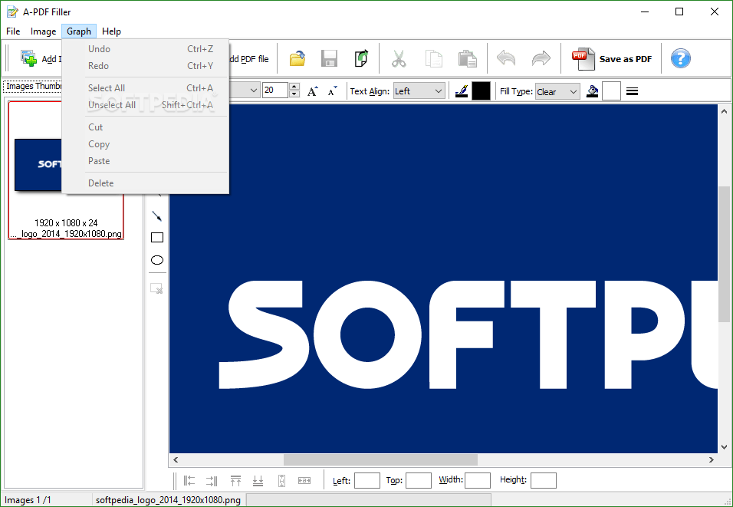Open the Help menu
Viewport: 733px width, 507px height.
[x=111, y=31]
